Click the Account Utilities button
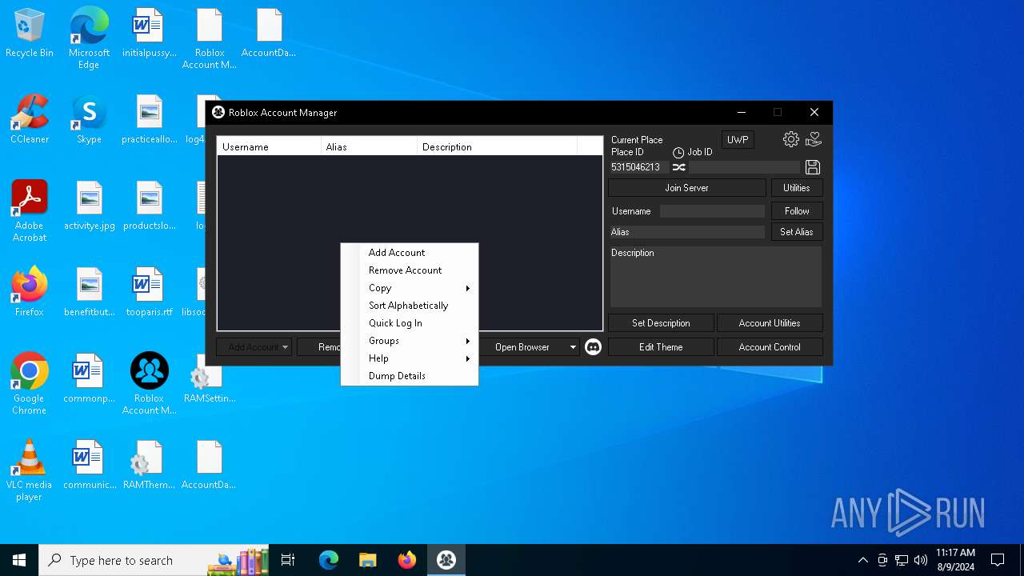This screenshot has width=1024, height=576. point(770,323)
